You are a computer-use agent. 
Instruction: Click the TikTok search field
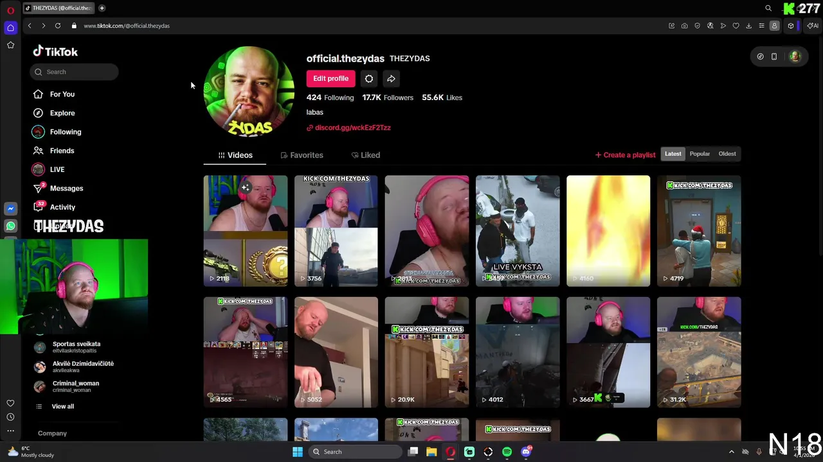click(74, 72)
